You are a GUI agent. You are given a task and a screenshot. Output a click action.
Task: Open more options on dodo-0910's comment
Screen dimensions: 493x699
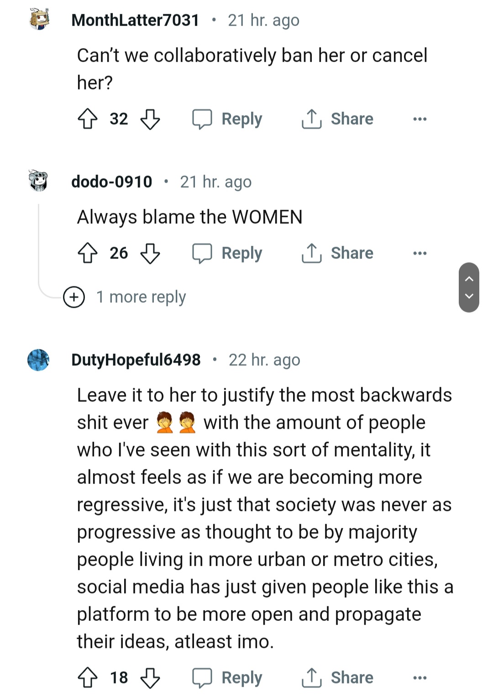coord(420,253)
